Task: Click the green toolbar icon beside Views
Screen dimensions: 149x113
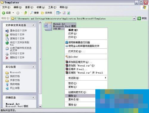Action: (x=69, y=13)
